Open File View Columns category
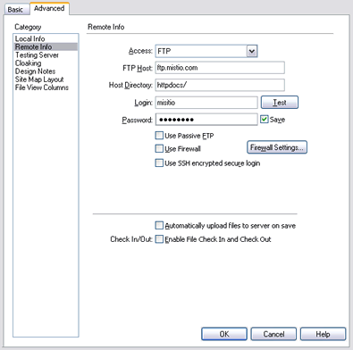This screenshot has width=353, height=350. (42, 87)
